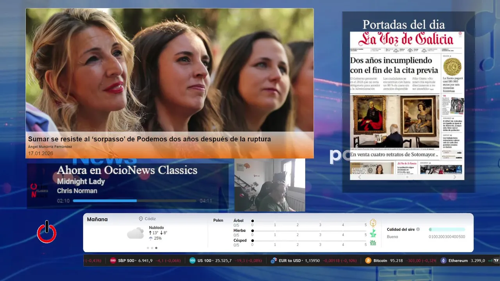Select the second weather carousel dot
This screenshot has width=500, height=281.
click(152, 248)
